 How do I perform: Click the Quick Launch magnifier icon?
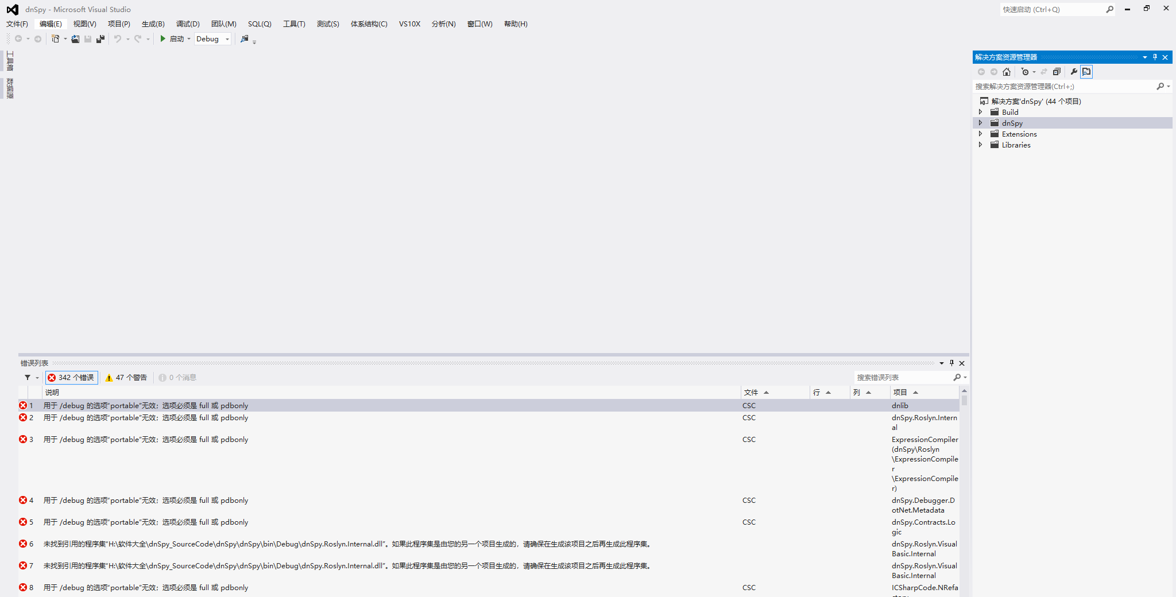[1109, 9]
